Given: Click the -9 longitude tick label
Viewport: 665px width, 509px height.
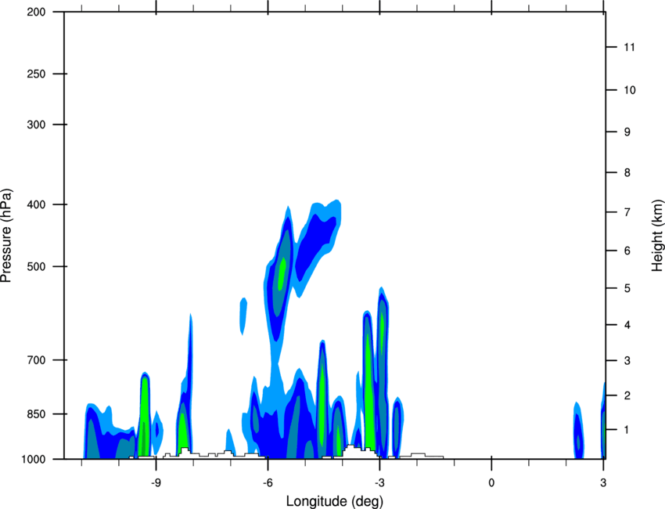Looking at the screenshot, I should (x=156, y=482).
